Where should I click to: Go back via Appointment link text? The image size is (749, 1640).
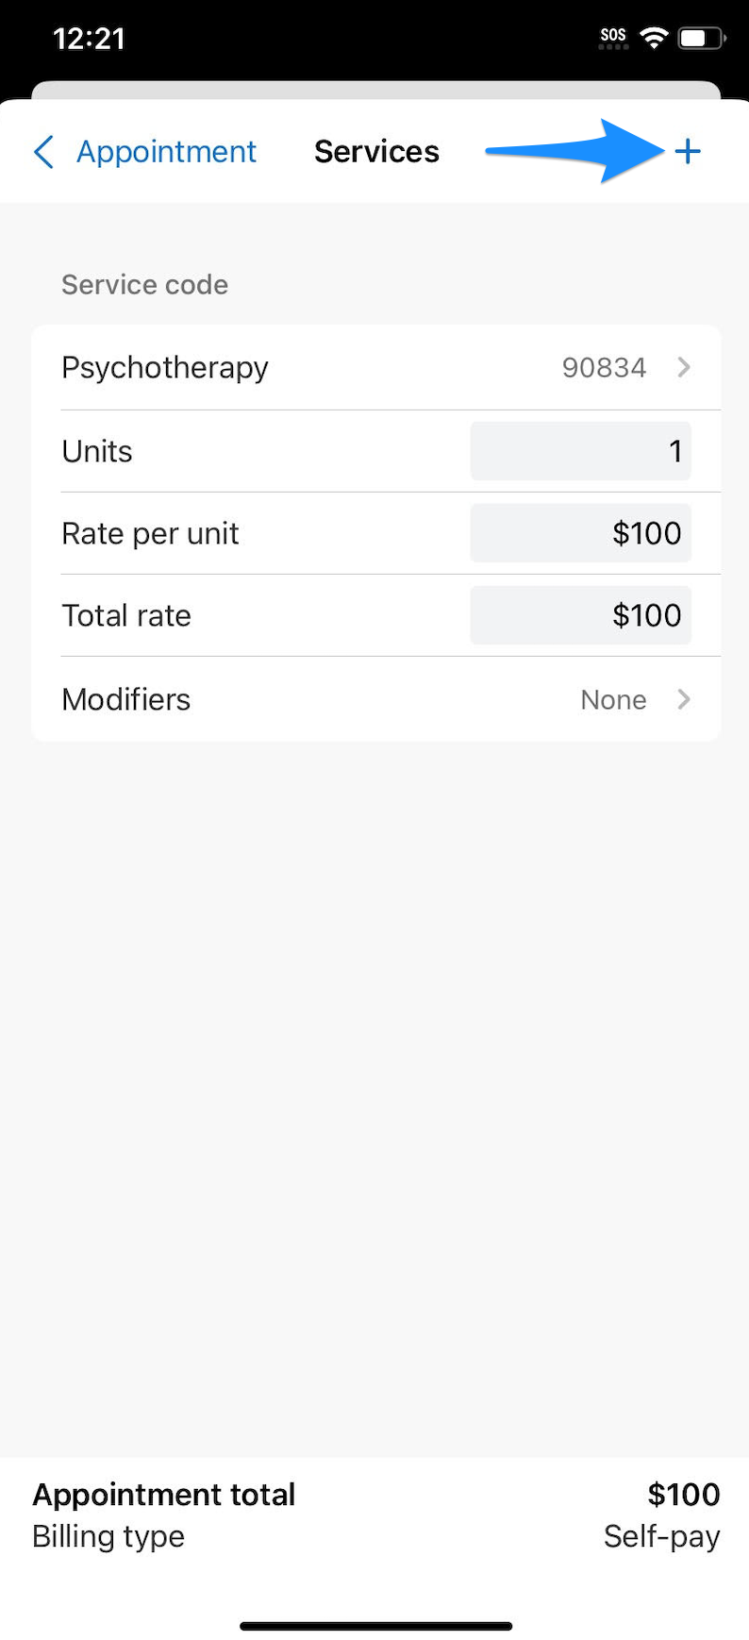tap(166, 151)
